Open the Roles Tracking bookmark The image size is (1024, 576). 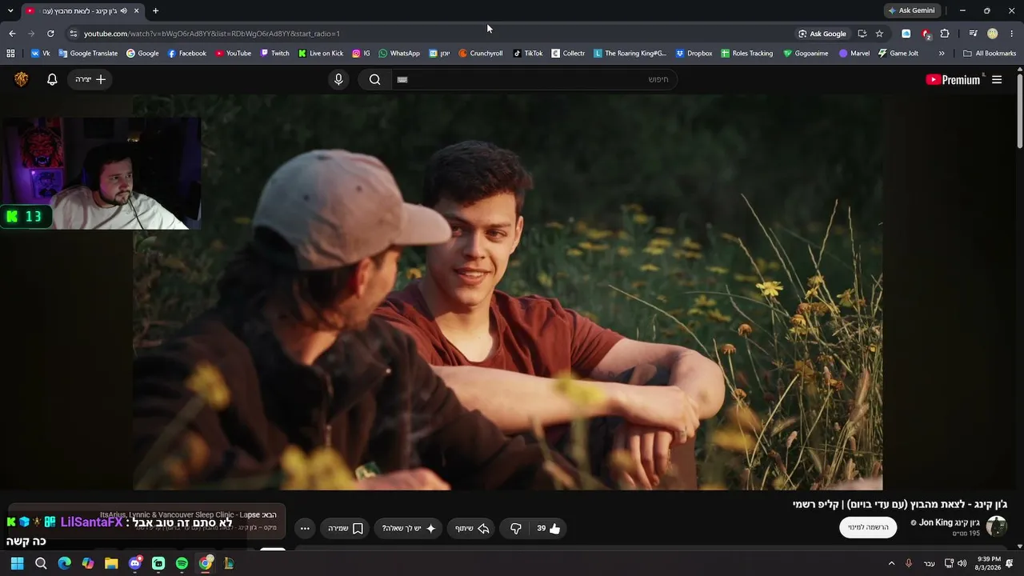click(746, 54)
